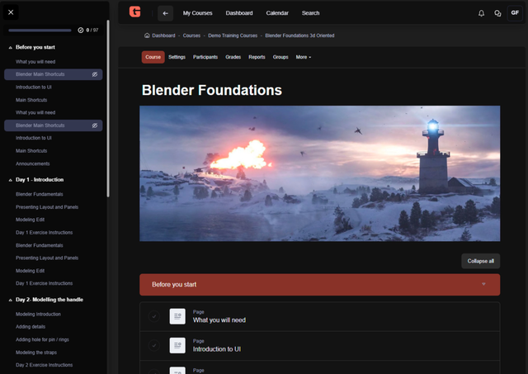Switch to the Groups tab
528x374 pixels.
tap(280, 57)
